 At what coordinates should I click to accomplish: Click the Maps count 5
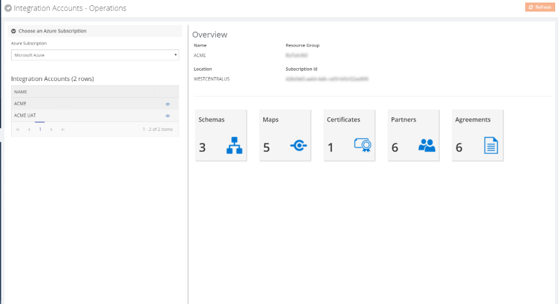267,147
